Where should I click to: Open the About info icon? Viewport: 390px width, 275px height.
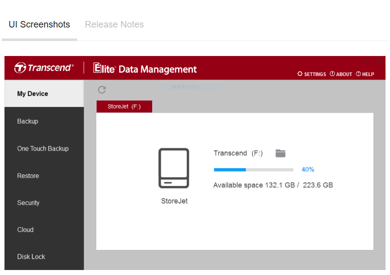(332, 73)
